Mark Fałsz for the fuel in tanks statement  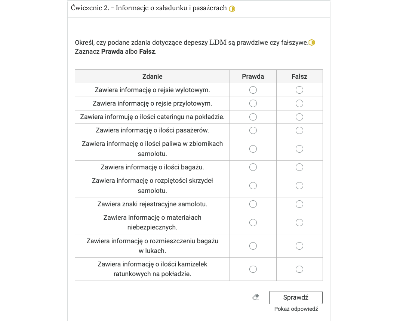(x=299, y=149)
